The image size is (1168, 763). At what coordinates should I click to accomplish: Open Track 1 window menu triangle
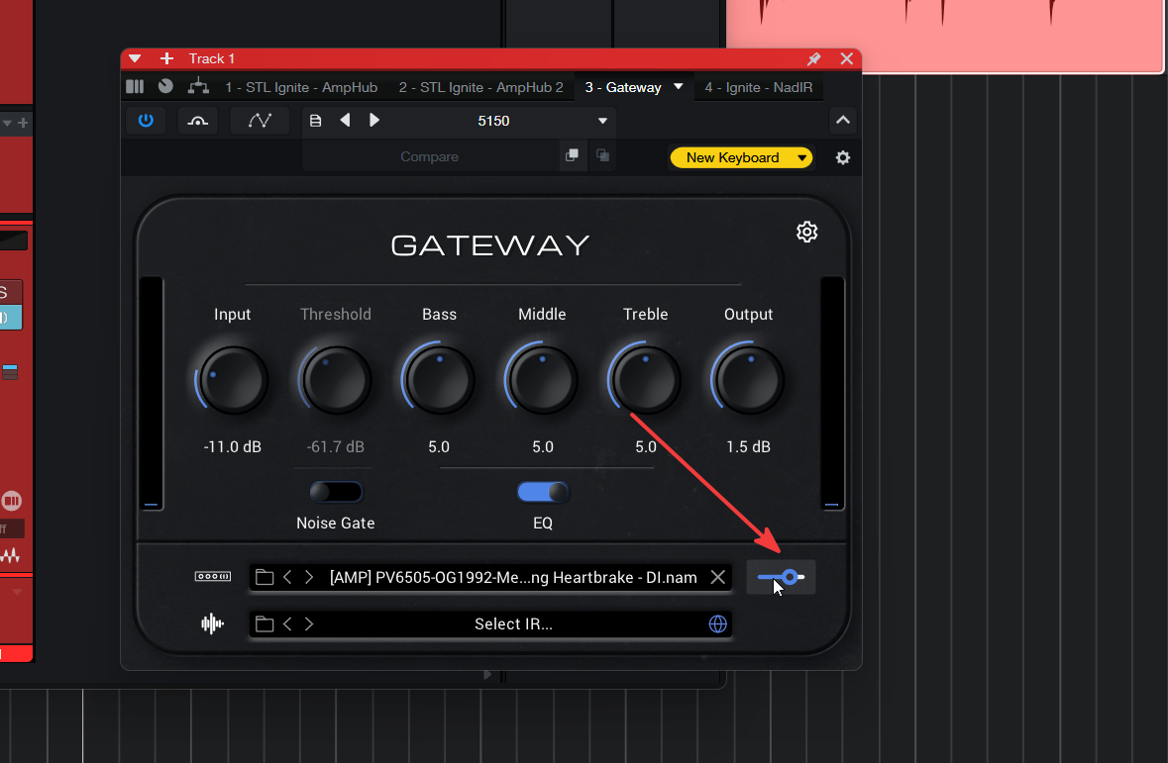[135, 58]
